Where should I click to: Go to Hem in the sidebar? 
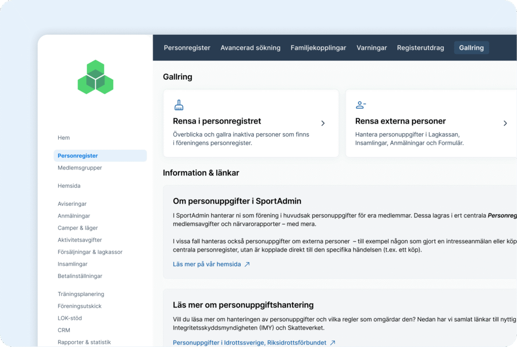(64, 138)
